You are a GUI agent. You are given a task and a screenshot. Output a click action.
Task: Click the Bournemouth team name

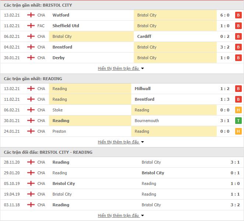tap(147, 121)
